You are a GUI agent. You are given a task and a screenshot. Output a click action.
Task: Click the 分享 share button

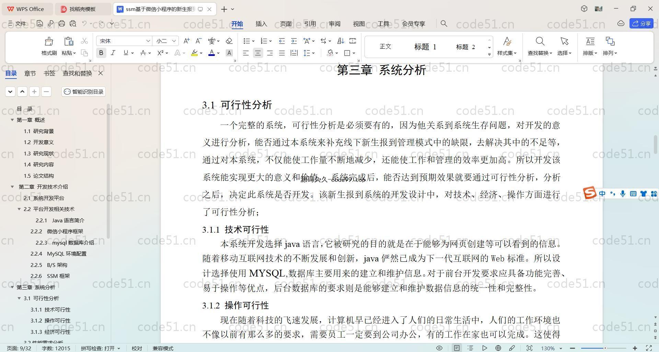[641, 23]
